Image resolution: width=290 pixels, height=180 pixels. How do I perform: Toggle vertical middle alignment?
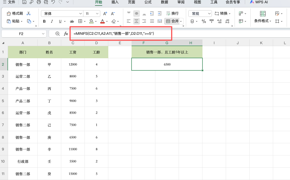pyautogui.click(x=136, y=14)
